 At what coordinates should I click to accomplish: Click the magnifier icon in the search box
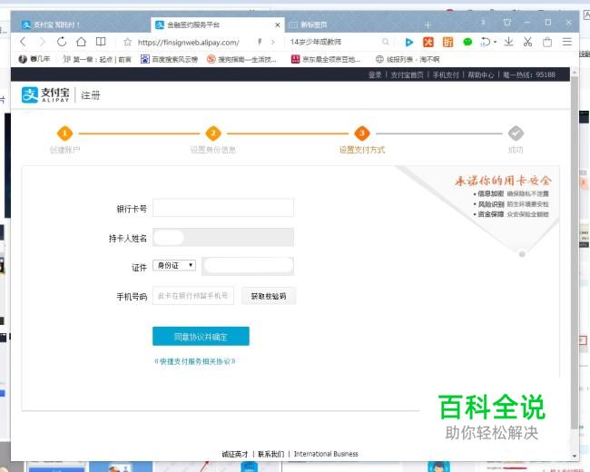pos(385,42)
